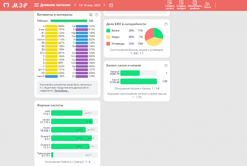
Task: Switch vitamins panel to table view icon
Action: 91,15
